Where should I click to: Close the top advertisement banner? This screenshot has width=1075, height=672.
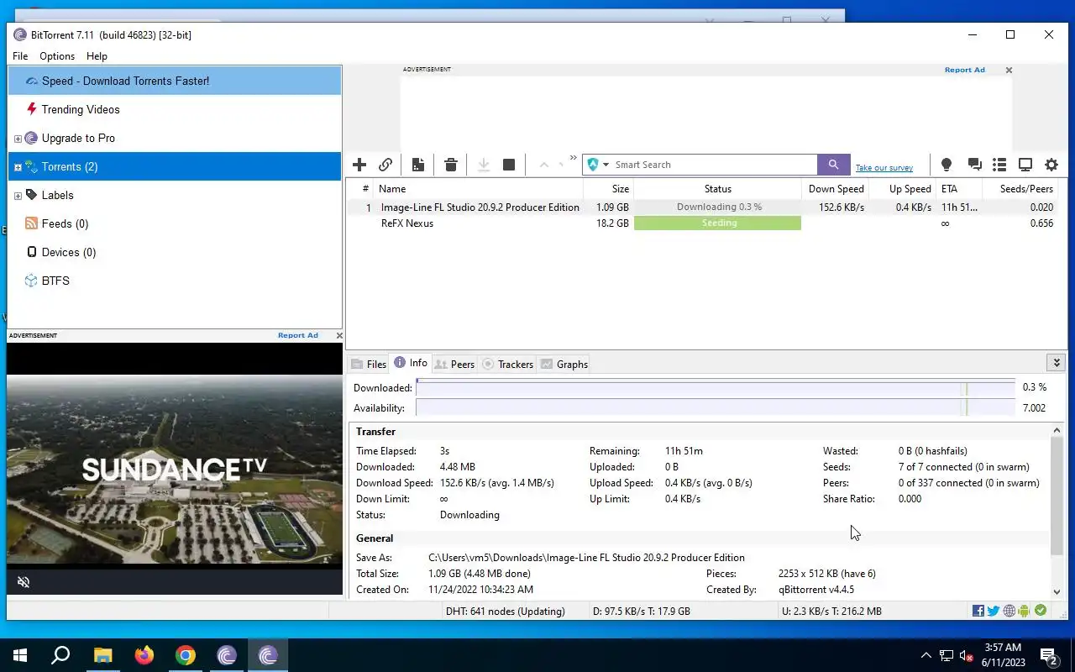[1009, 71]
